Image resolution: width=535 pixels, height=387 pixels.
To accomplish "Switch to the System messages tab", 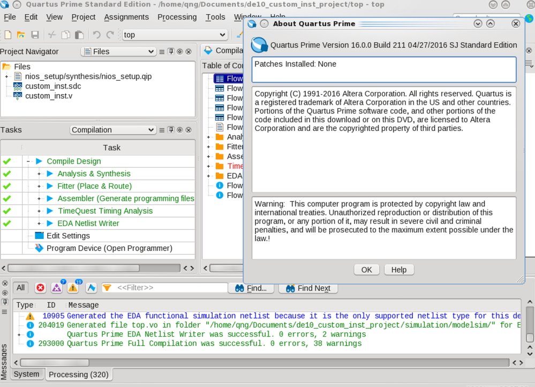I will pyautogui.click(x=27, y=374).
